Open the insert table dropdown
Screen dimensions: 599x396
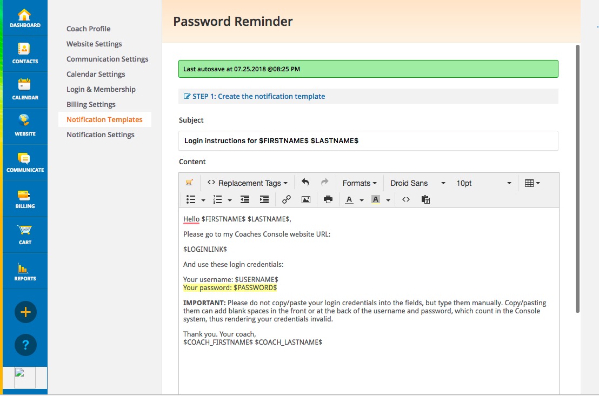click(532, 183)
